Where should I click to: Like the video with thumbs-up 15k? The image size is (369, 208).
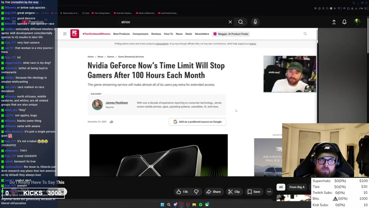182,192
